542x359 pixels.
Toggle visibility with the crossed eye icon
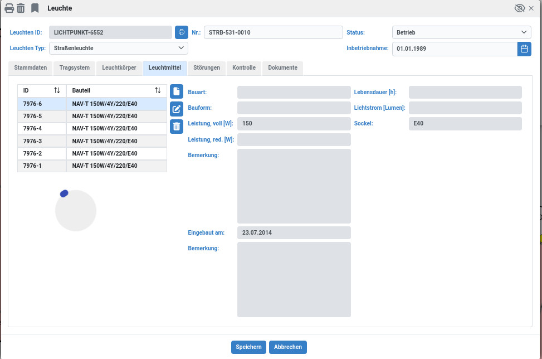tap(520, 8)
